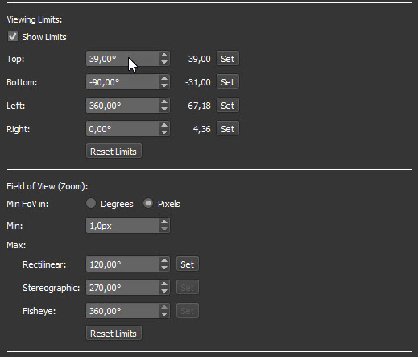Select Pixels for Min FoV
Viewport: 418px width, 357px height.
click(x=148, y=204)
